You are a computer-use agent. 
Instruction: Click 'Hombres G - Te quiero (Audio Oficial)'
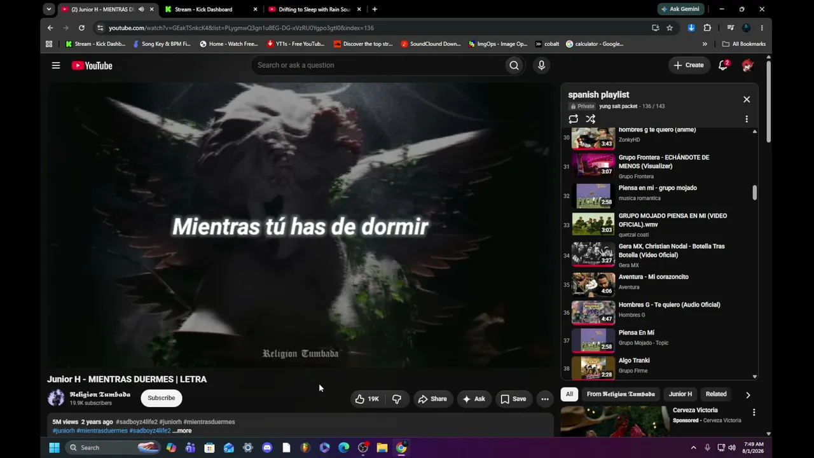tap(670, 305)
